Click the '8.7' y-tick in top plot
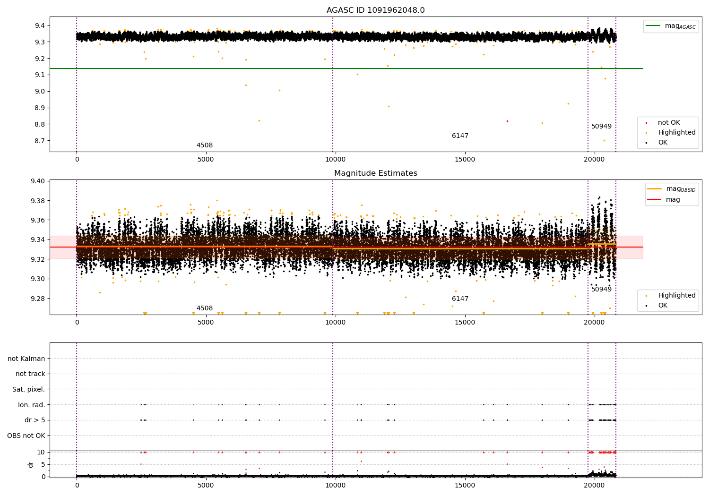The image size is (709, 496). pyautogui.click(x=40, y=141)
